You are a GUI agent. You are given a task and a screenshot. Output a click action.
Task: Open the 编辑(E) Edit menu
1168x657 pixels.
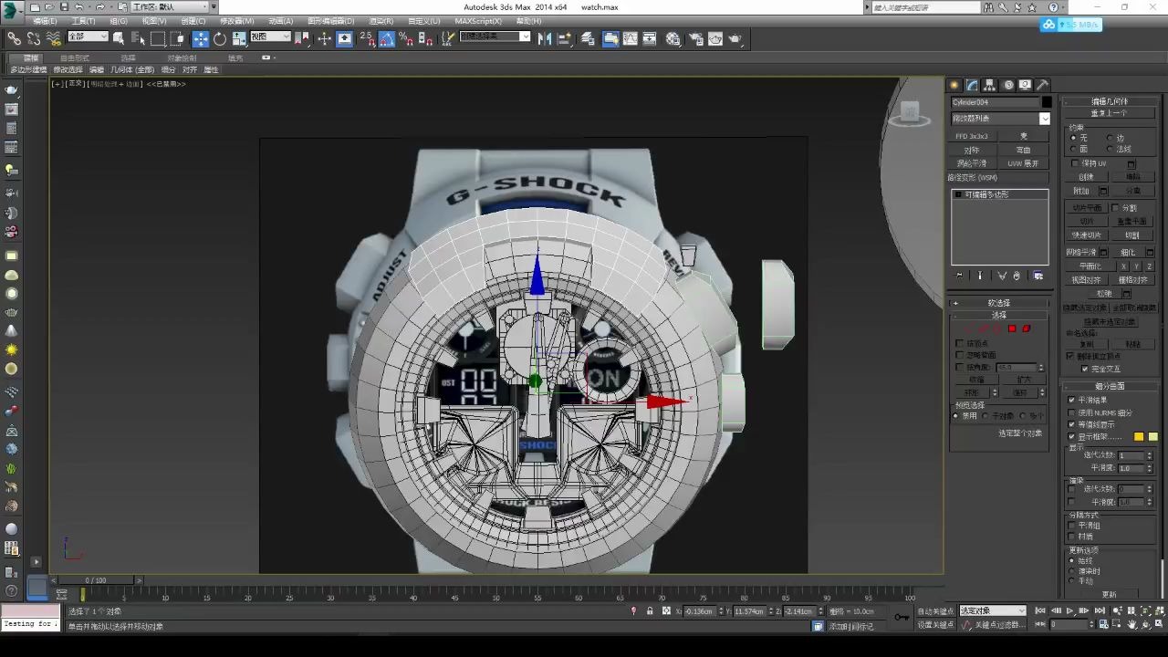(x=45, y=21)
